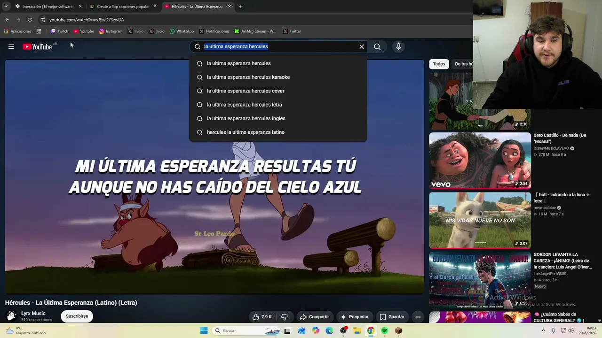Viewport: 602px width, 338px height.
Task: Select the "Todos" filter chip
Action: [439, 64]
